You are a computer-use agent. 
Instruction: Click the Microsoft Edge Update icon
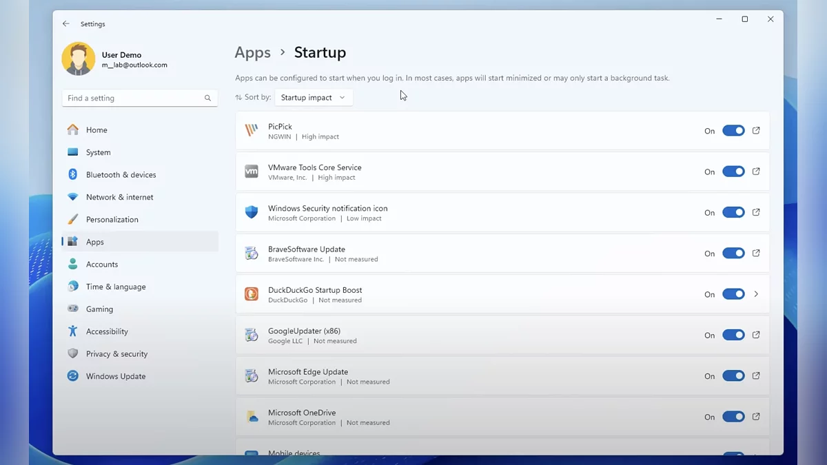(251, 376)
